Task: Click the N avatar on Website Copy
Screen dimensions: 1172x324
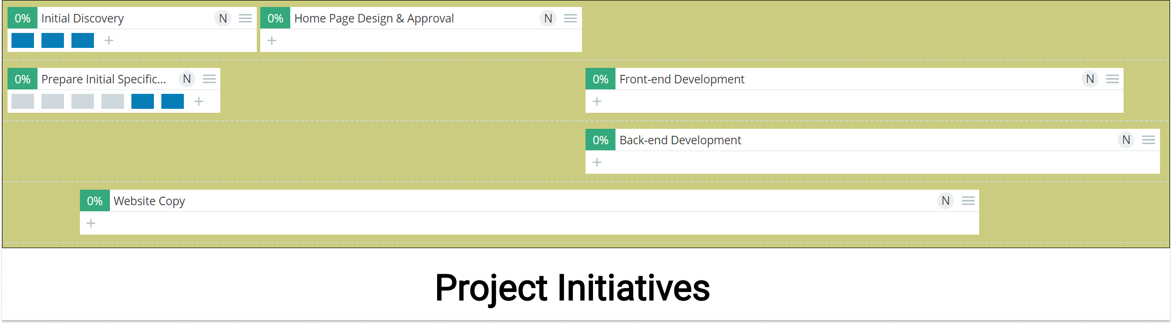Action: coord(946,201)
